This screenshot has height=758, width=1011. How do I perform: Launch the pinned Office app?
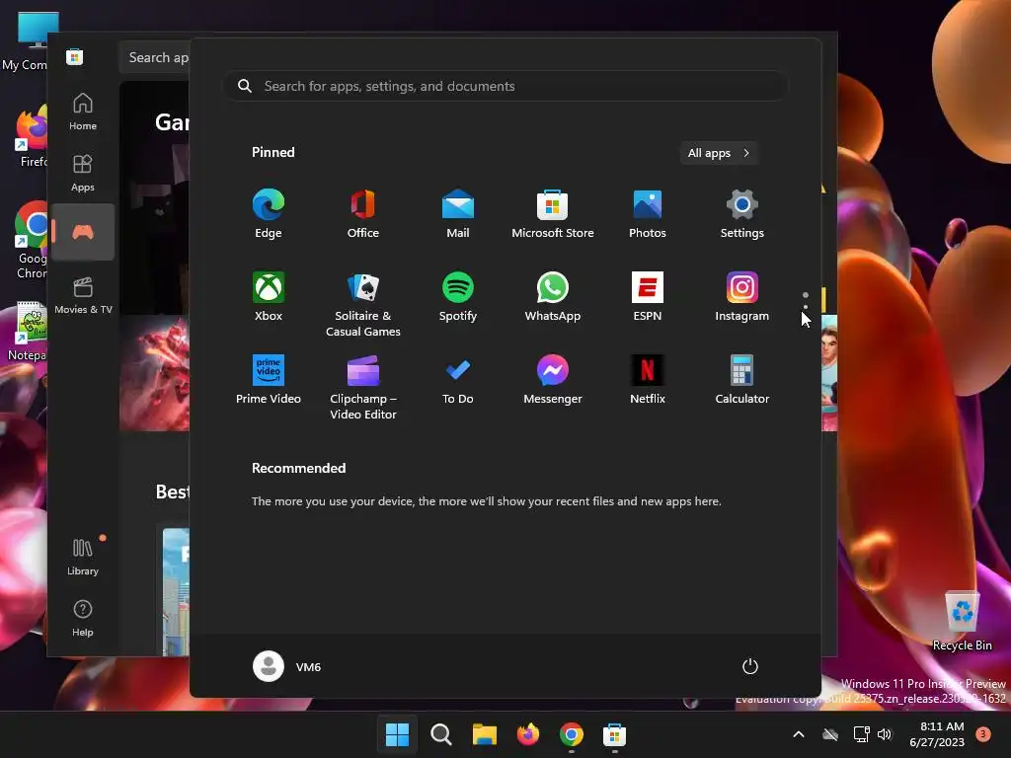pos(363,214)
